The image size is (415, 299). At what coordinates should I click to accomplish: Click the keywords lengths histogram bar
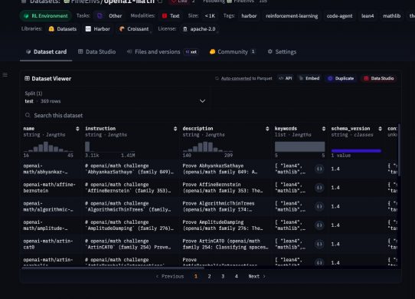click(299, 146)
